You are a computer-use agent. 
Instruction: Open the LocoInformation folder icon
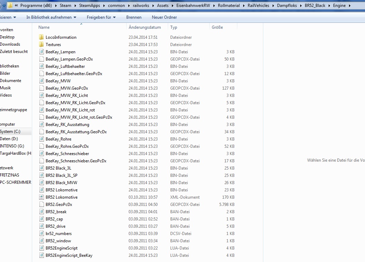tap(42, 37)
